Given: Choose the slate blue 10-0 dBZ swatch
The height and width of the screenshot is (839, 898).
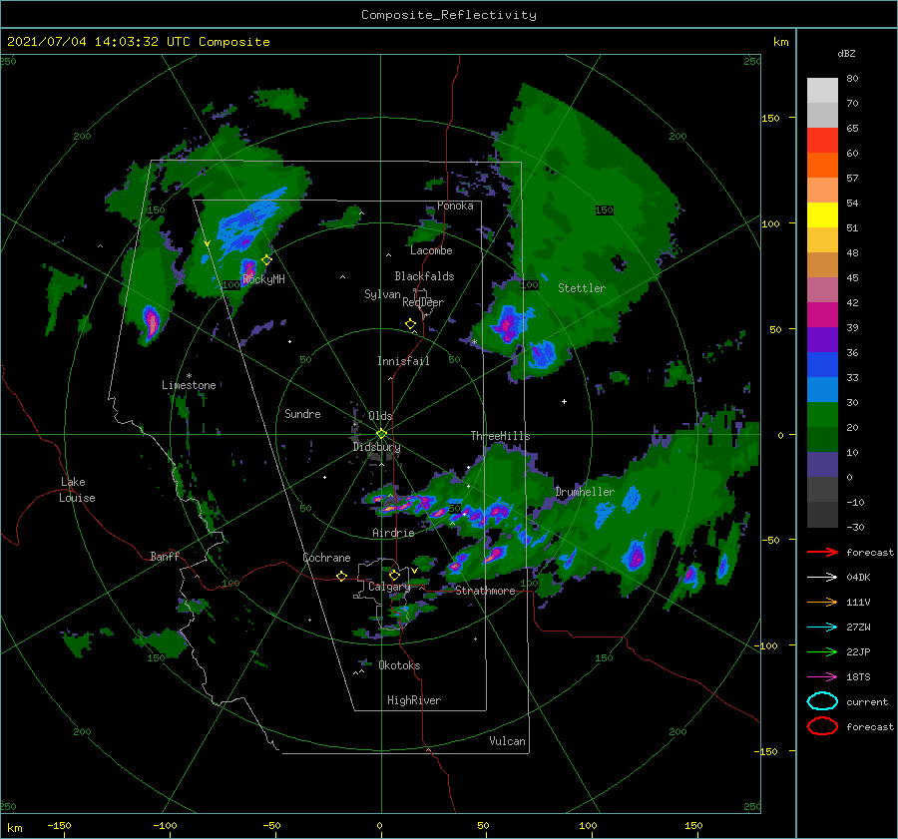Looking at the screenshot, I should click(822, 465).
